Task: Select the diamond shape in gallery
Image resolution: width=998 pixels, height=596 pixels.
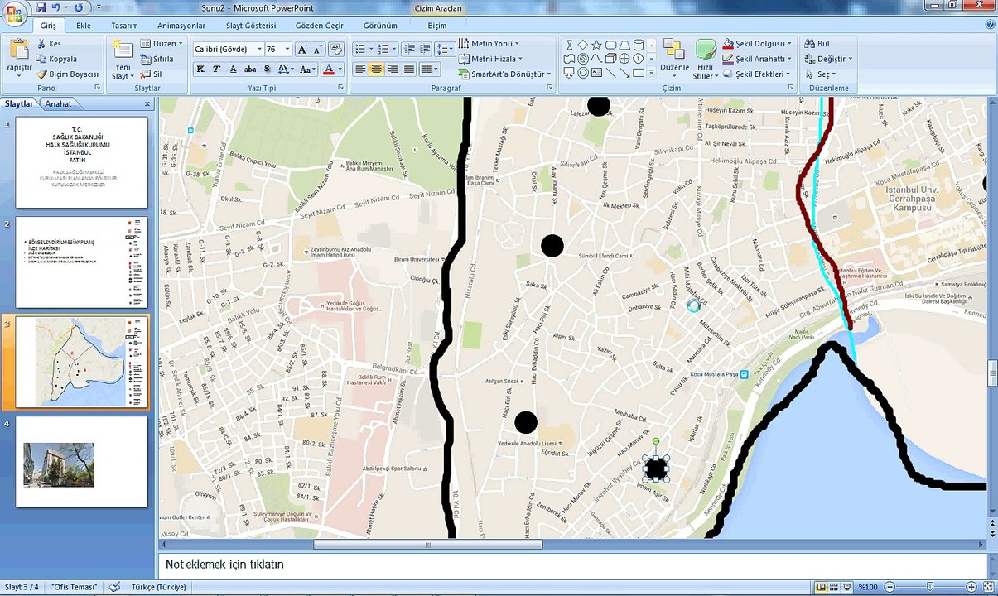Action: point(583,45)
